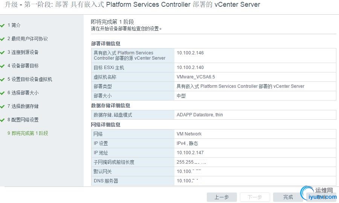Click the 部署大小 label cell
This screenshot has width=339, height=203.
(133, 96)
